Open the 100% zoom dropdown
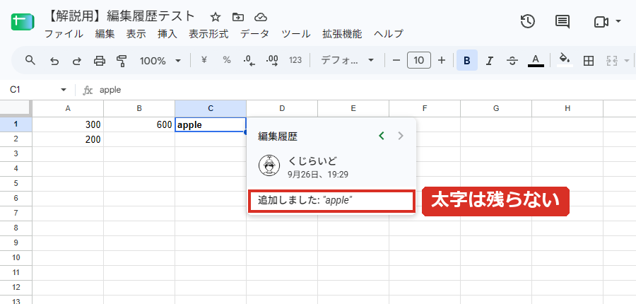 tap(160, 61)
